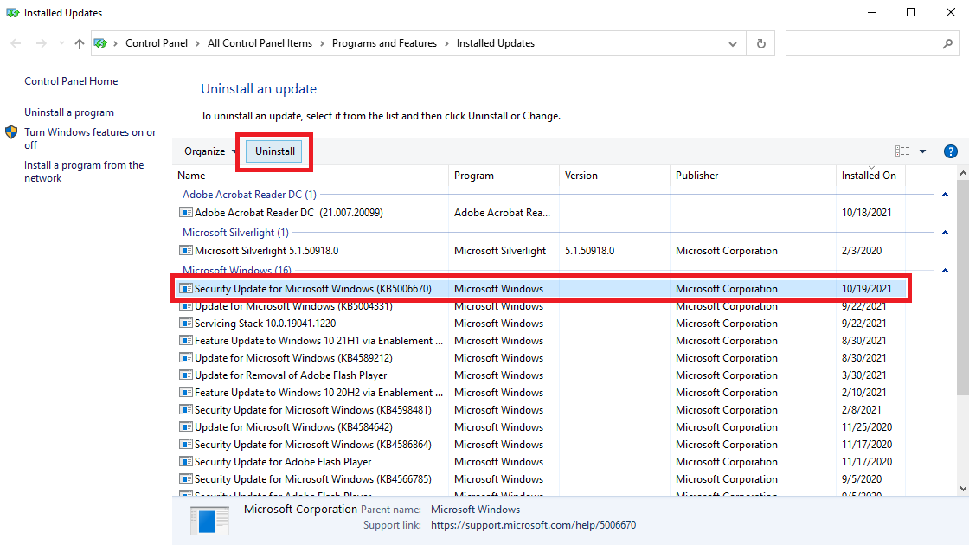
Task: Select Security Update KB4566785 row
Action: 542,479
